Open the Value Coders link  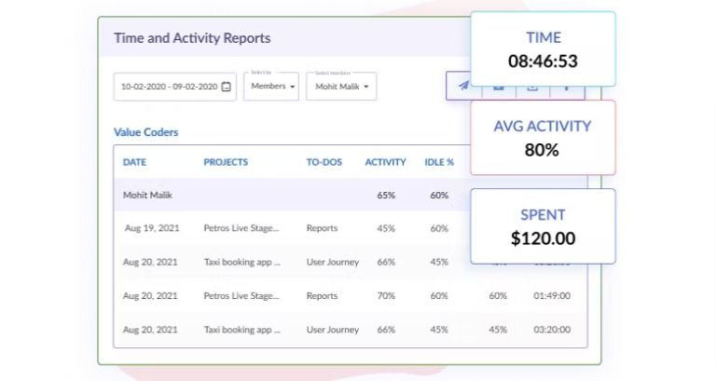tap(145, 132)
